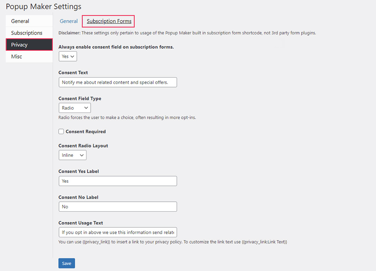Focus the Consent Text input field
The width and height of the screenshot is (376, 271).
click(118, 82)
